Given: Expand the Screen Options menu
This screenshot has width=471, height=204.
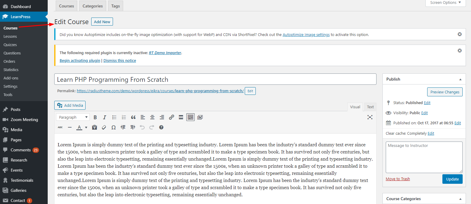Looking at the screenshot, I should [445, 3].
